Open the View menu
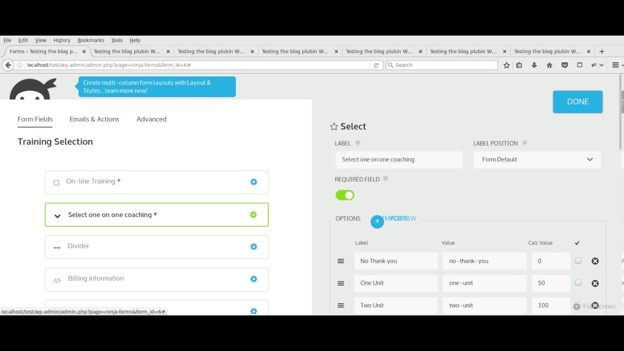 [40, 40]
